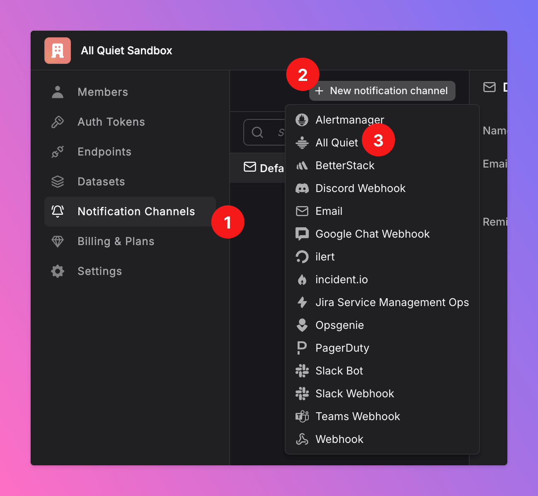538x496 pixels.
Task: Click the Teams logo icon
Action: coord(302,416)
